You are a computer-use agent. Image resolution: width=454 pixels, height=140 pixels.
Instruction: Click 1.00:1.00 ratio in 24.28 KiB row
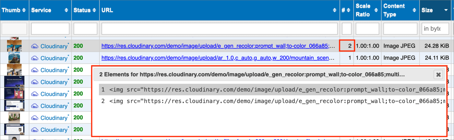tap(367, 46)
